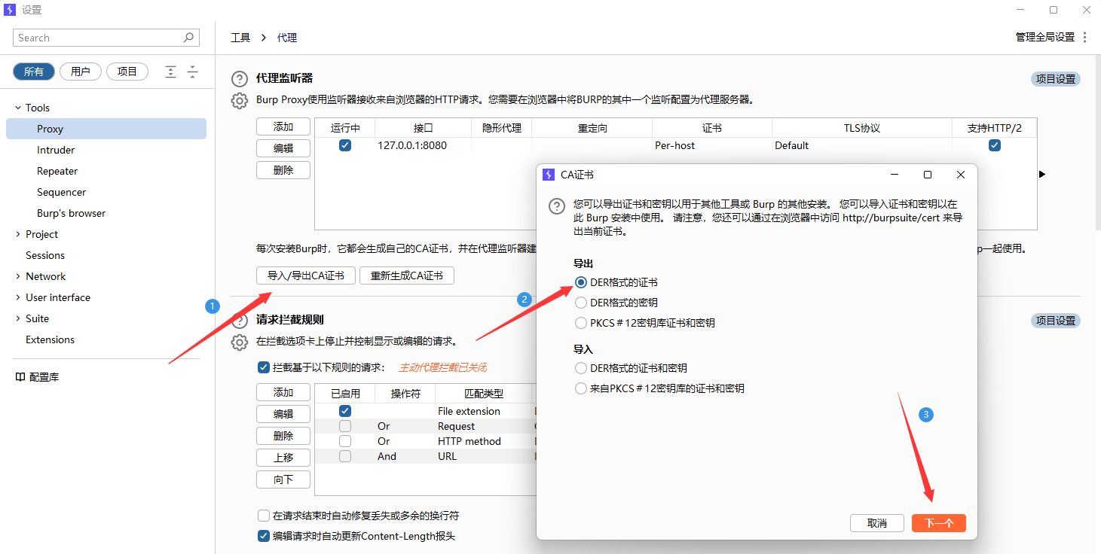Click the gear icon under 请求拦截规则
This screenshot has height=554, width=1101.
pos(239,342)
